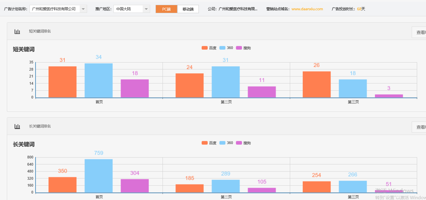The image size is (426, 200).
Task: Select the PC端 tab
Action: click(166, 9)
